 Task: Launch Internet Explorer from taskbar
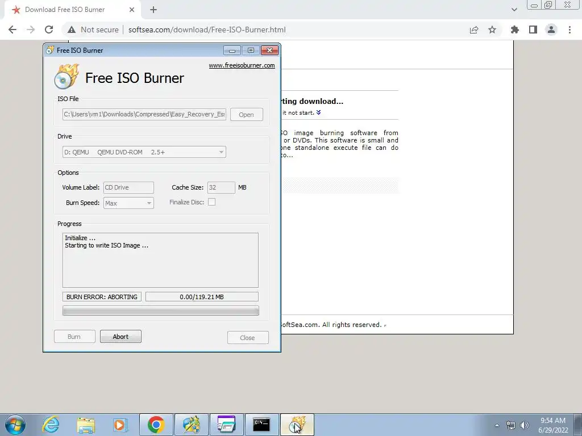tap(51, 425)
